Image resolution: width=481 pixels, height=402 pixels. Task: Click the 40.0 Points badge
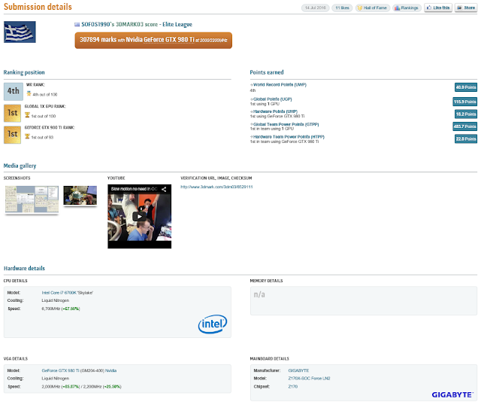click(x=466, y=87)
